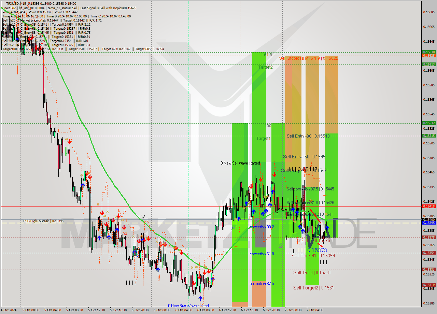This screenshot has width=437, height=314.
Task: Click the '0 New Buy Wave started' annotation
Action: [x=188, y=306]
